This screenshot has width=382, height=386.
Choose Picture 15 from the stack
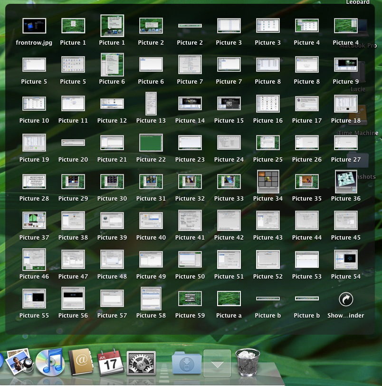click(229, 104)
